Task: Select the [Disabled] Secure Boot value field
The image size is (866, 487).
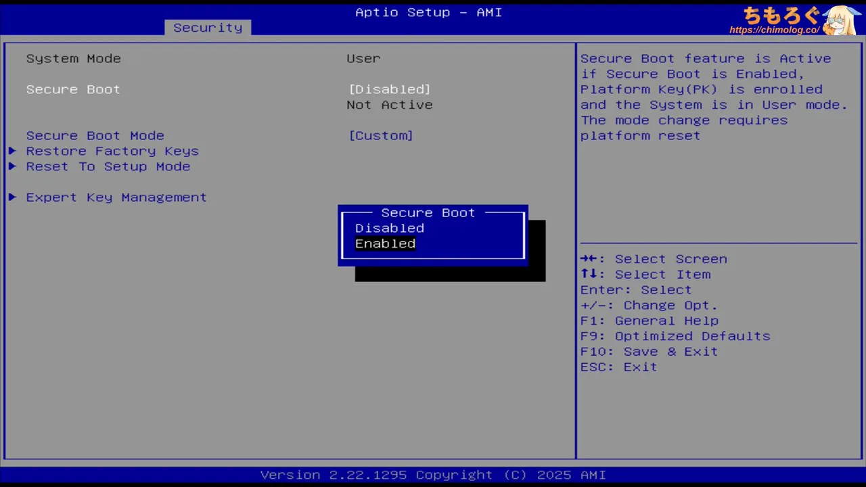Action: (x=390, y=89)
